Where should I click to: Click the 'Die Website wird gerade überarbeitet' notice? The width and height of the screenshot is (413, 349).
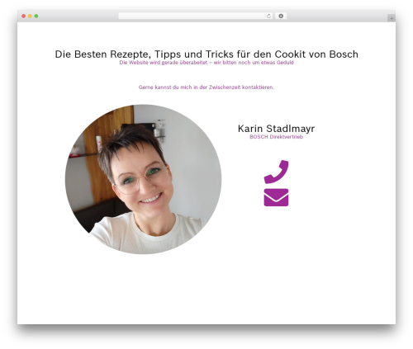click(206, 63)
